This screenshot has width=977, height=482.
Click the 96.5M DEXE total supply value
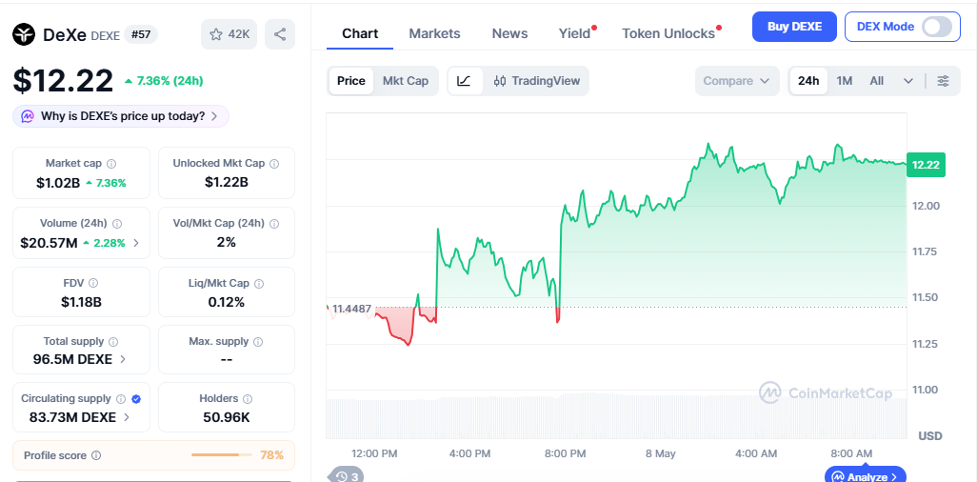[x=73, y=359]
